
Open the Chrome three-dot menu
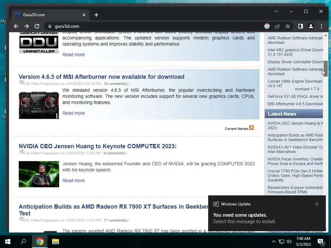tap(321, 26)
